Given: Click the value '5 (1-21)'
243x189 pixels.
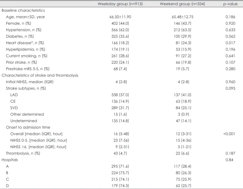Looking at the screenshot, I should click(x=184, y=147).
